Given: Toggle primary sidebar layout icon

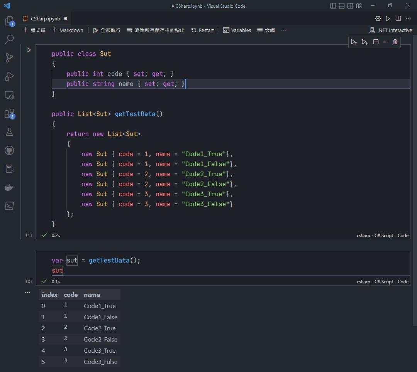Looking at the screenshot, I should pyautogui.click(x=333, y=6).
